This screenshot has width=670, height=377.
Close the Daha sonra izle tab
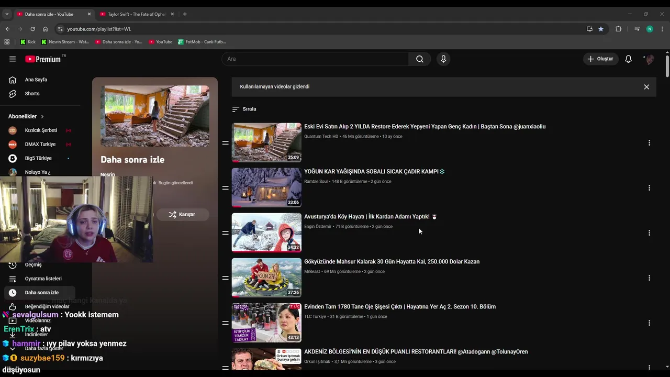tap(90, 14)
